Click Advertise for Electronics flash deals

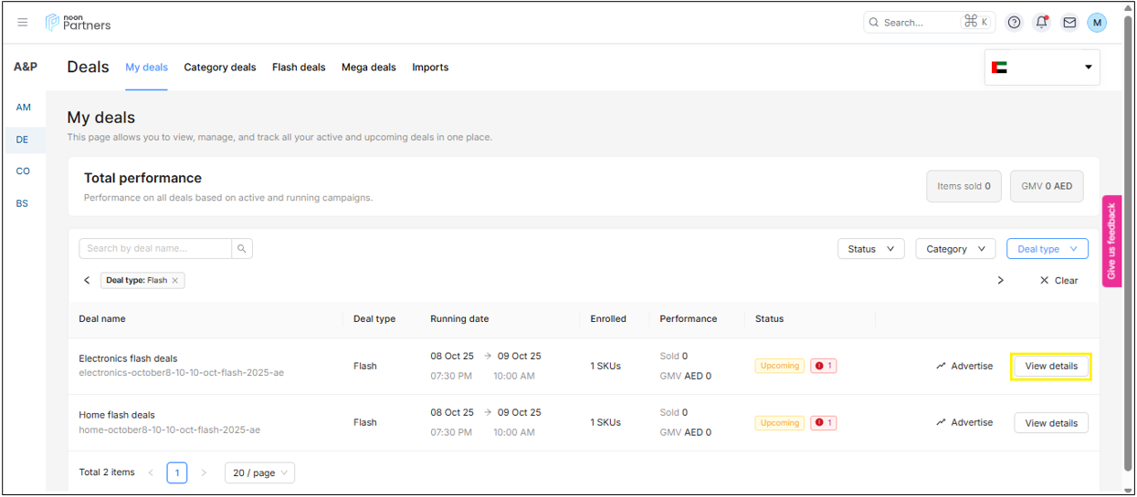tap(964, 366)
